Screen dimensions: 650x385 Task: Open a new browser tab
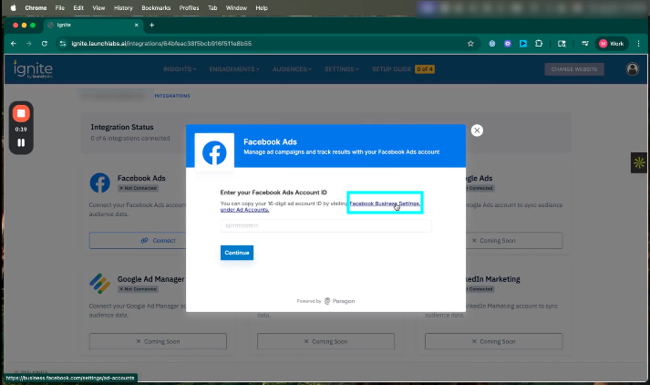point(151,26)
